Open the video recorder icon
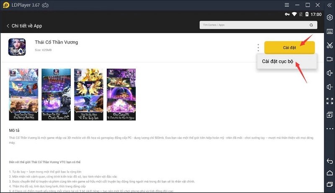 (x=330, y=59)
